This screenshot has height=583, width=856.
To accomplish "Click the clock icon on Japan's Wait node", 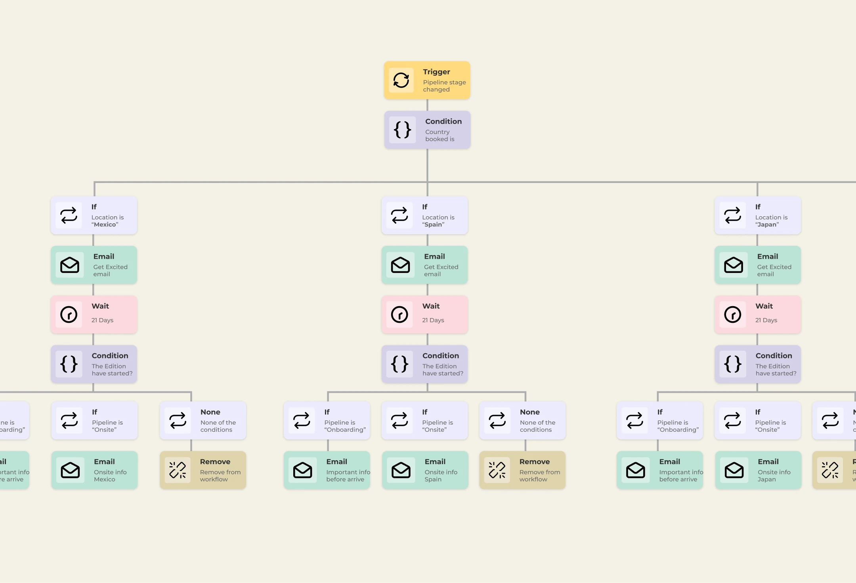I will (x=732, y=315).
